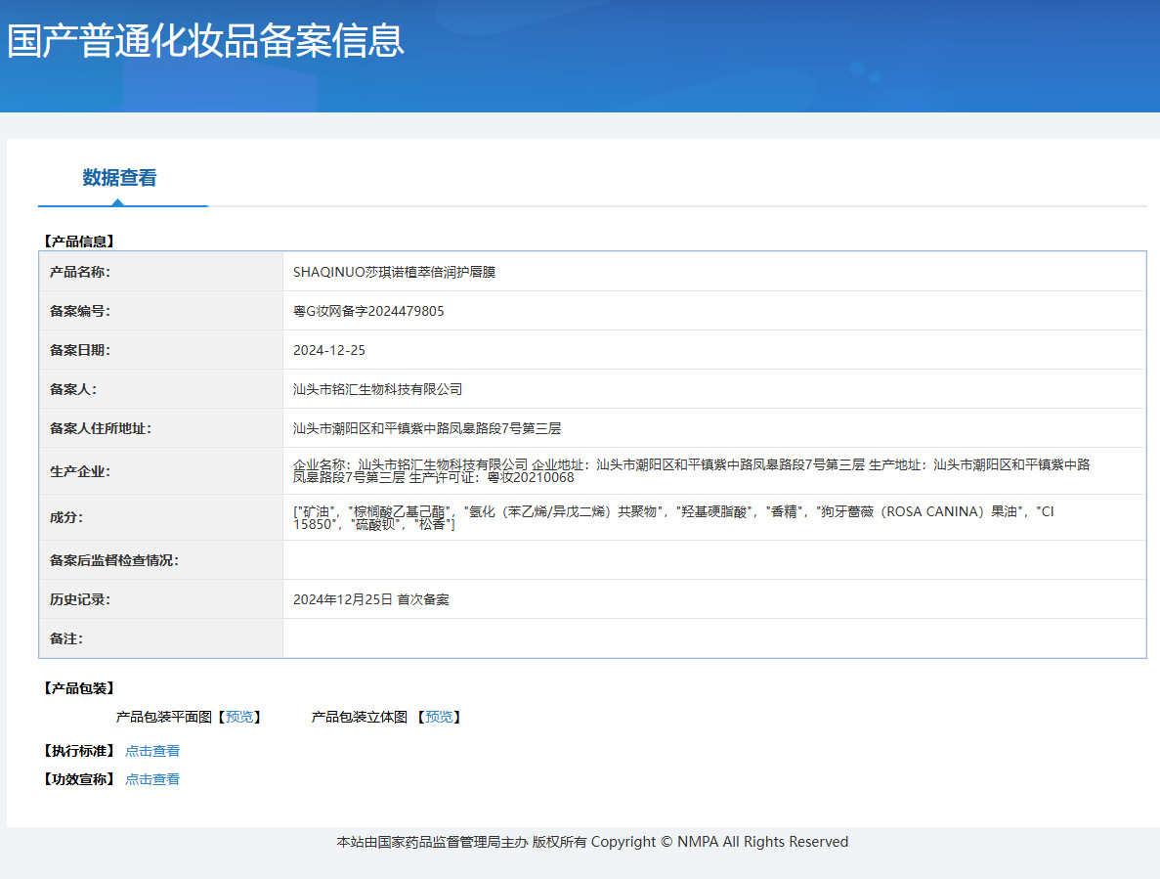Screen dimensions: 1160x879
Task: Click the 成分 ingredients list text
Action: pyautogui.click(x=673, y=518)
